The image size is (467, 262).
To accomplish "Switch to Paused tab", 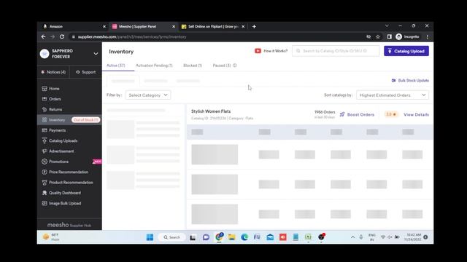I will tap(222, 65).
